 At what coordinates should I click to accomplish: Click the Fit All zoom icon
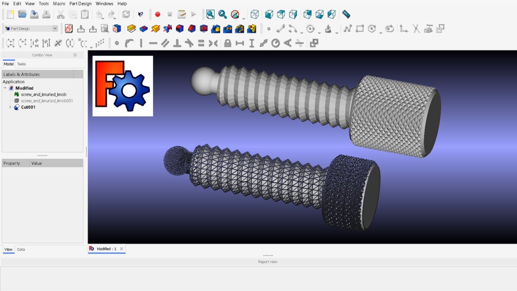[x=210, y=15]
